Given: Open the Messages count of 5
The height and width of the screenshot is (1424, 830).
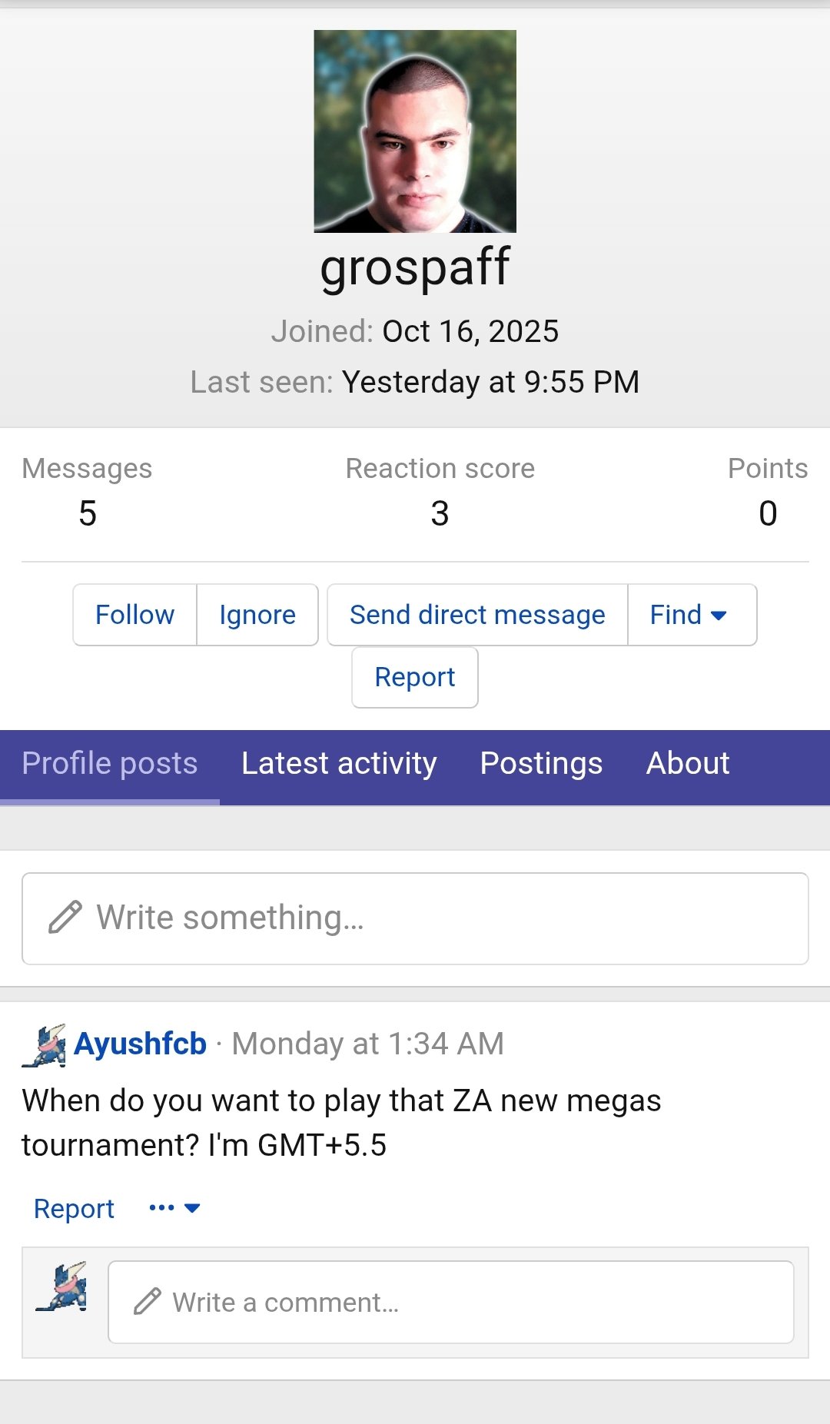Looking at the screenshot, I should (88, 513).
